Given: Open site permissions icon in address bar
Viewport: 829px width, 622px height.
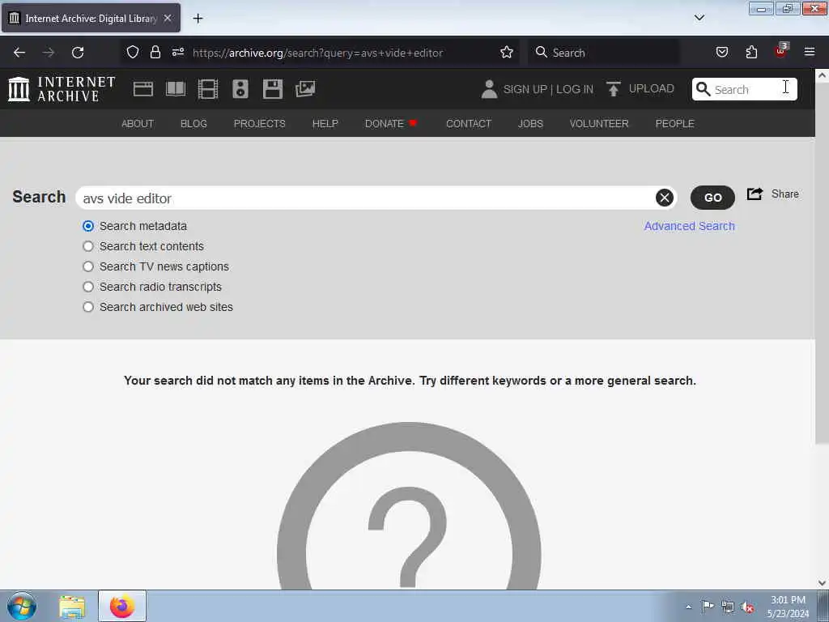Looking at the screenshot, I should [x=177, y=52].
